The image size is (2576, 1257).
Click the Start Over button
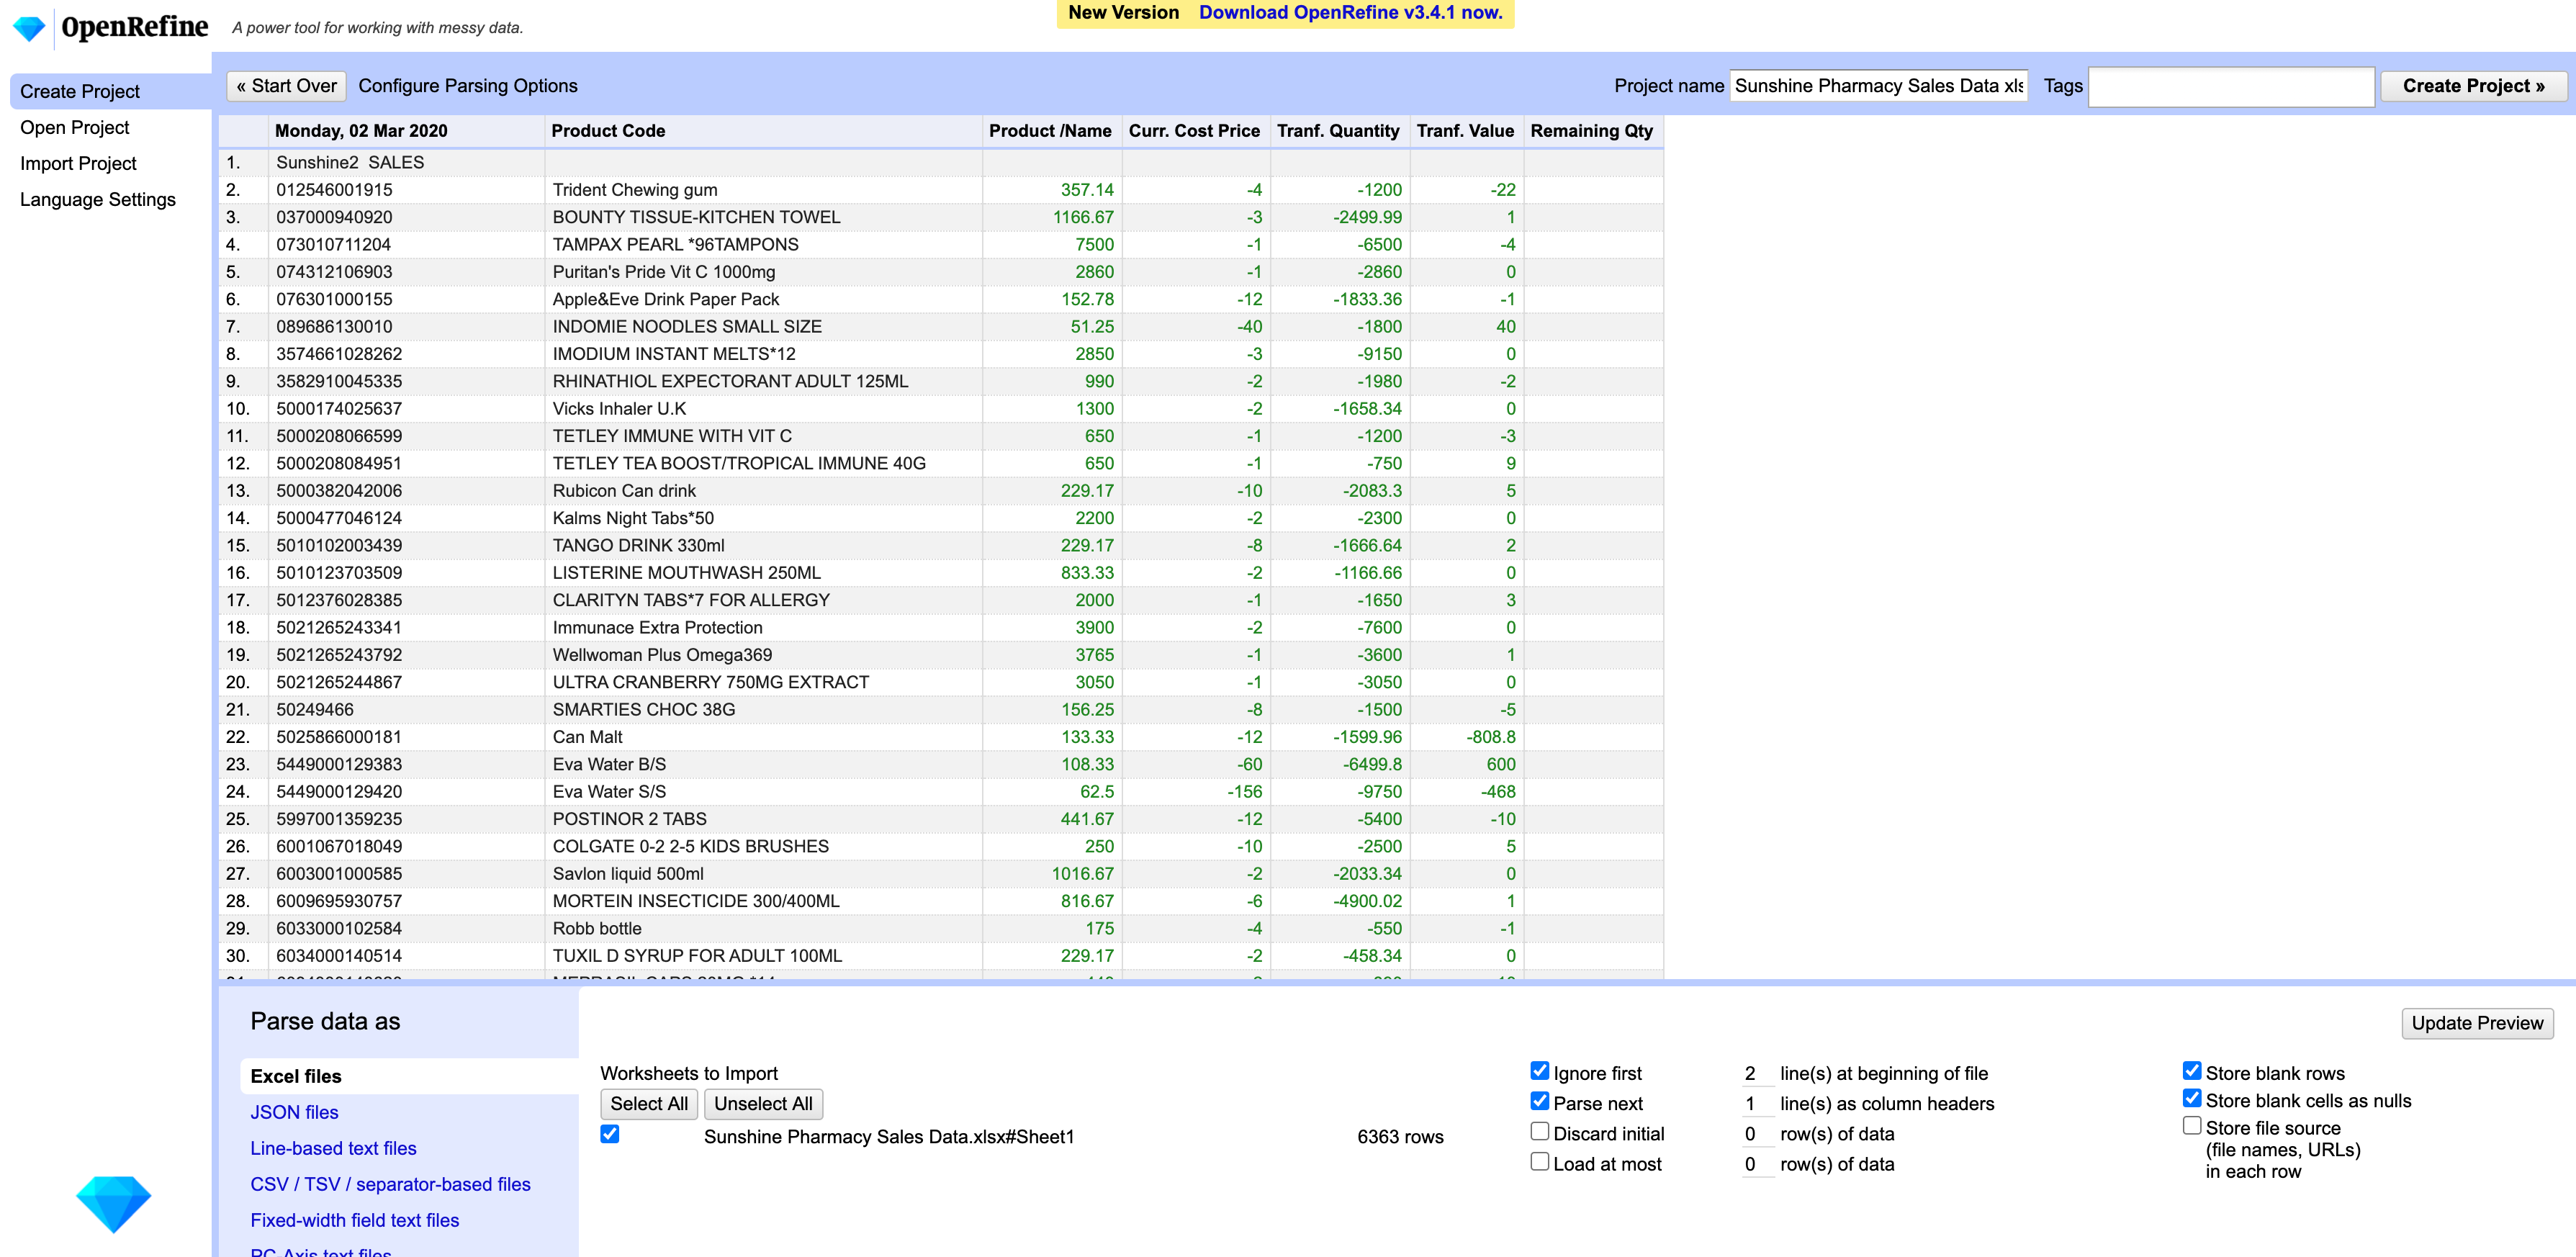(286, 86)
